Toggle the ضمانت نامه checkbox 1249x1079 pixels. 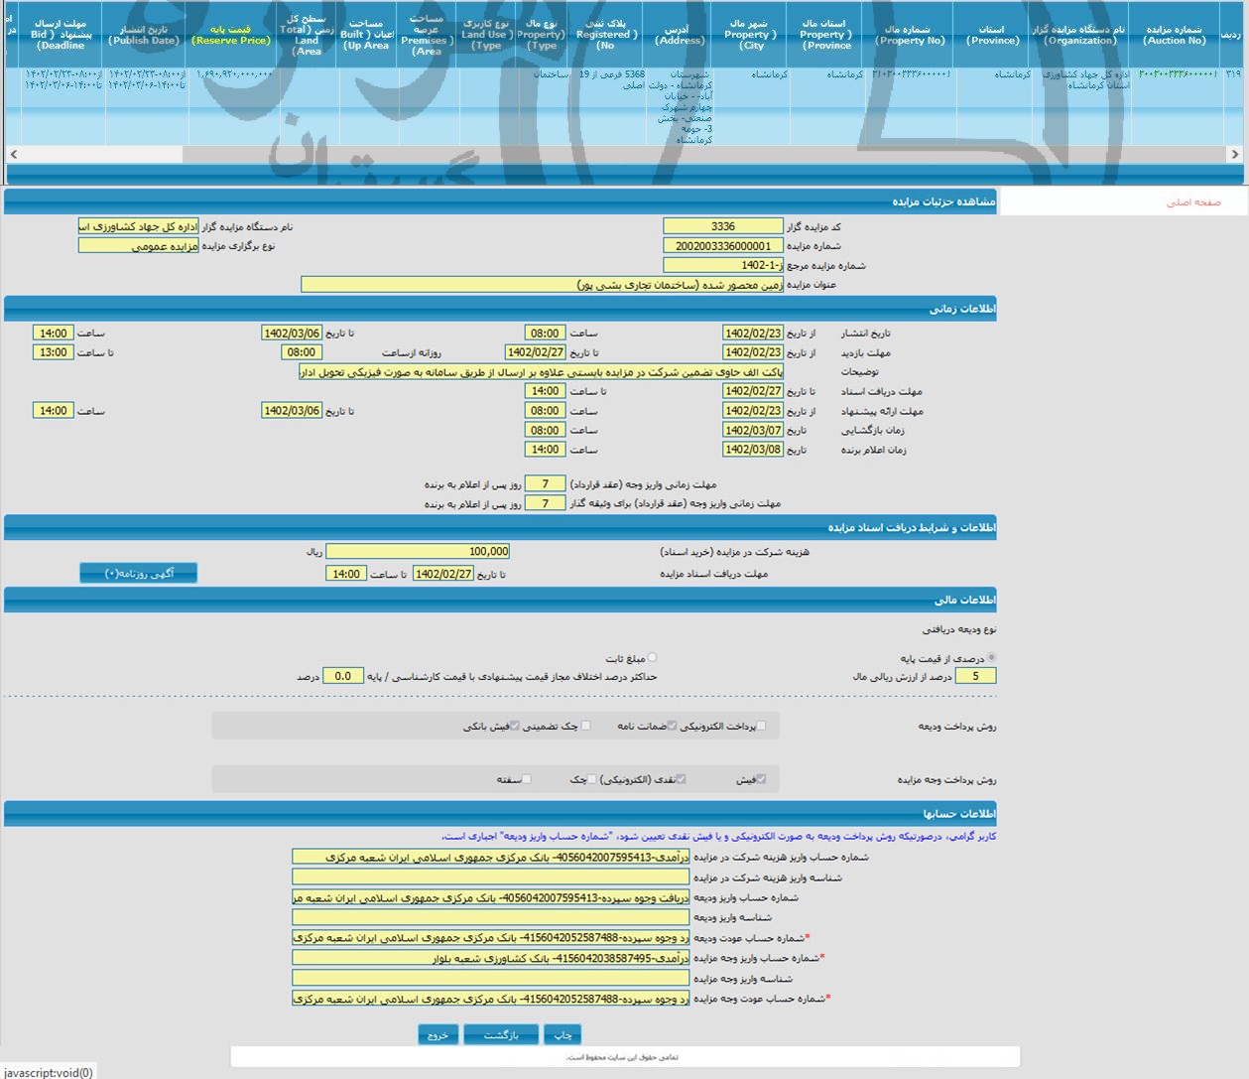[x=672, y=726]
